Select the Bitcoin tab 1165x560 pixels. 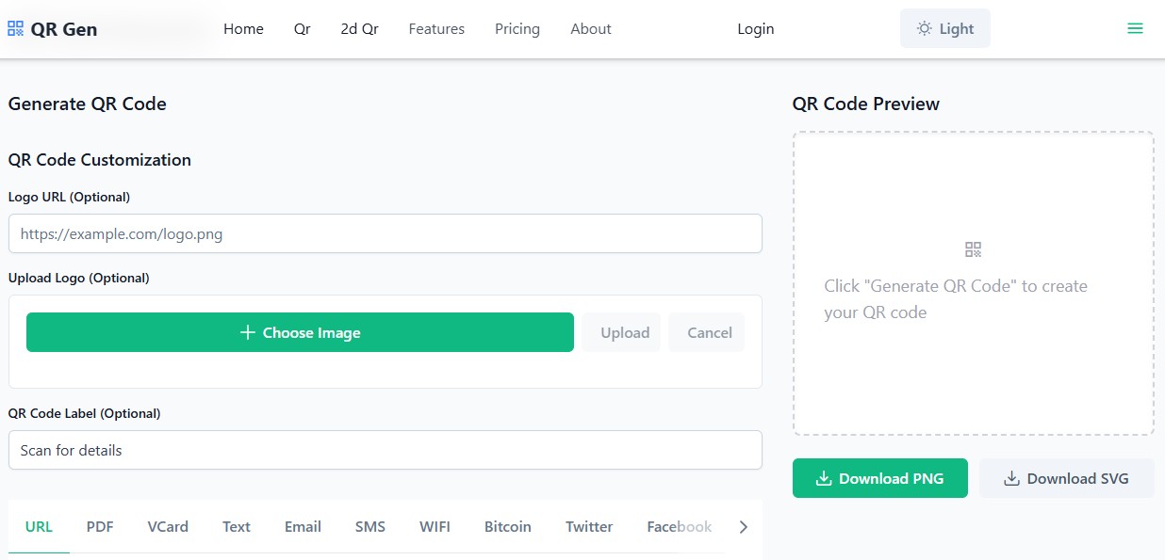tap(507, 526)
